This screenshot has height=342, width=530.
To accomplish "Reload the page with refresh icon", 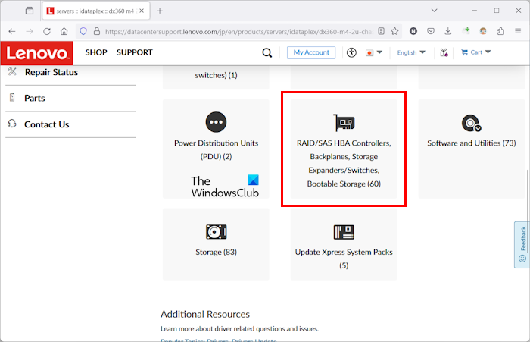I will click(47, 32).
